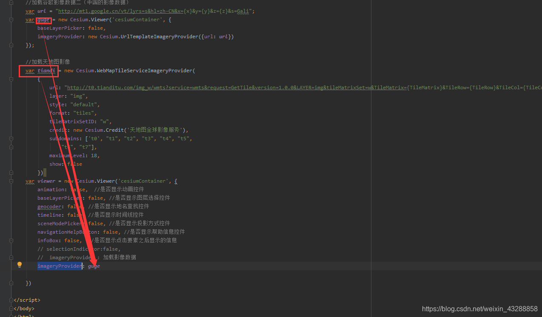Click the '//是否显示动画控件' comment

click(x=119, y=190)
